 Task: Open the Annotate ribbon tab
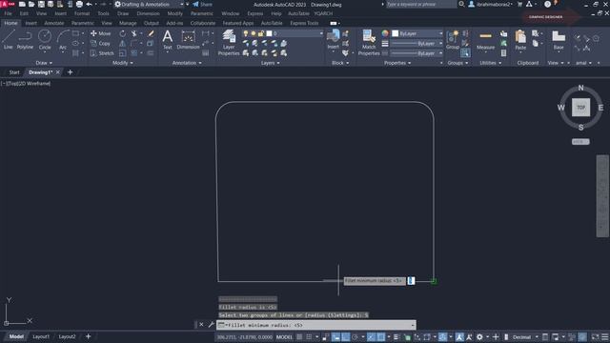coord(54,23)
